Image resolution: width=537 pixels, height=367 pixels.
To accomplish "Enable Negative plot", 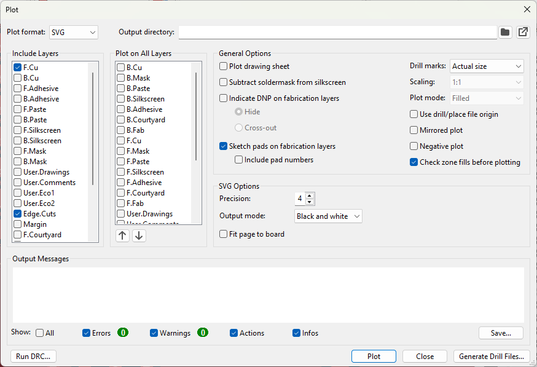I will coord(414,146).
